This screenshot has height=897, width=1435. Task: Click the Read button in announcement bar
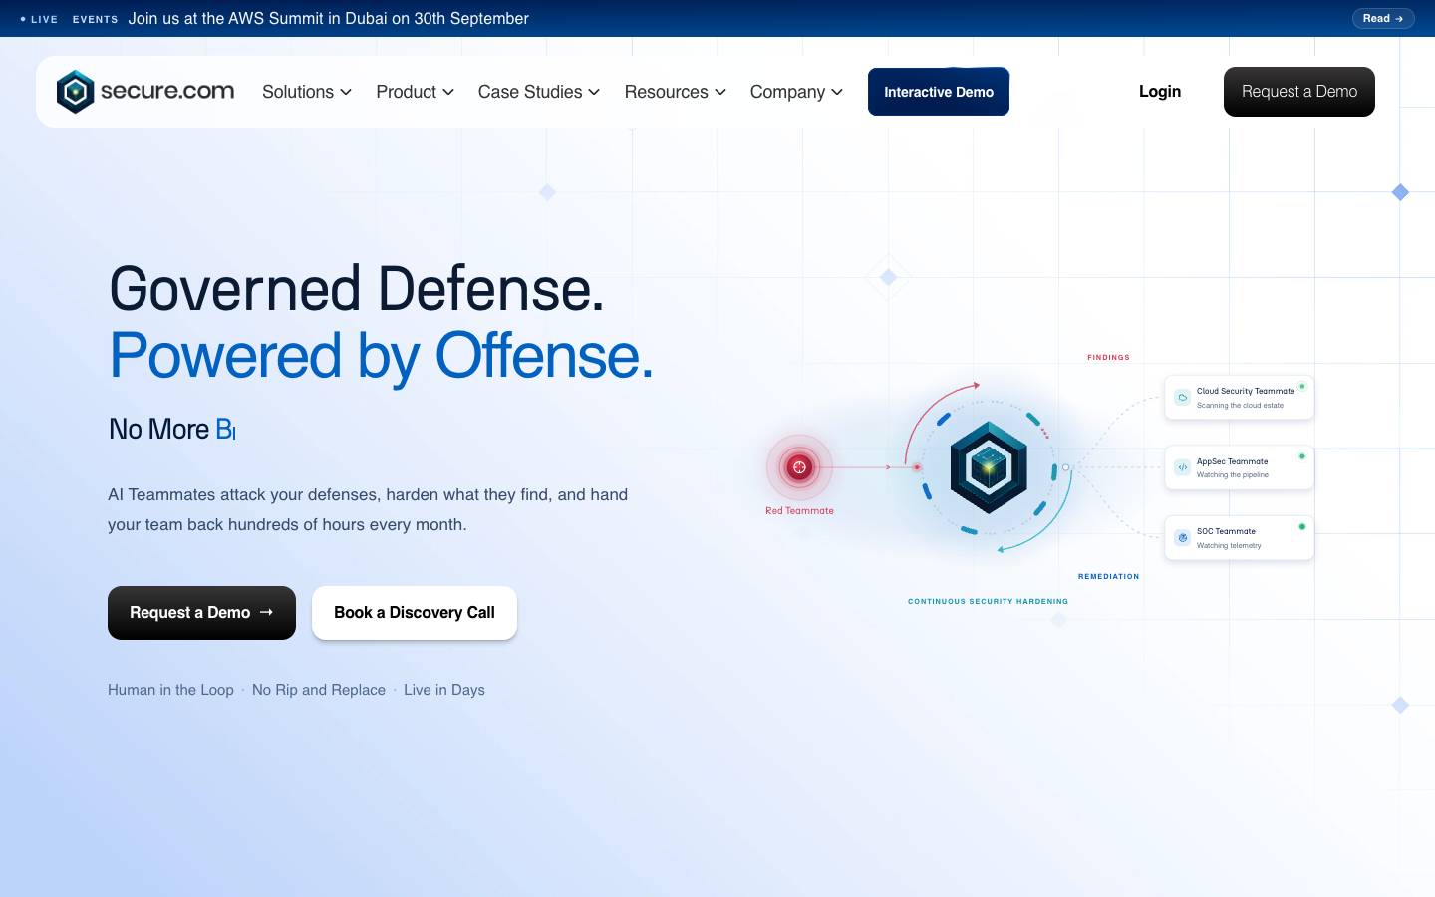[1383, 18]
